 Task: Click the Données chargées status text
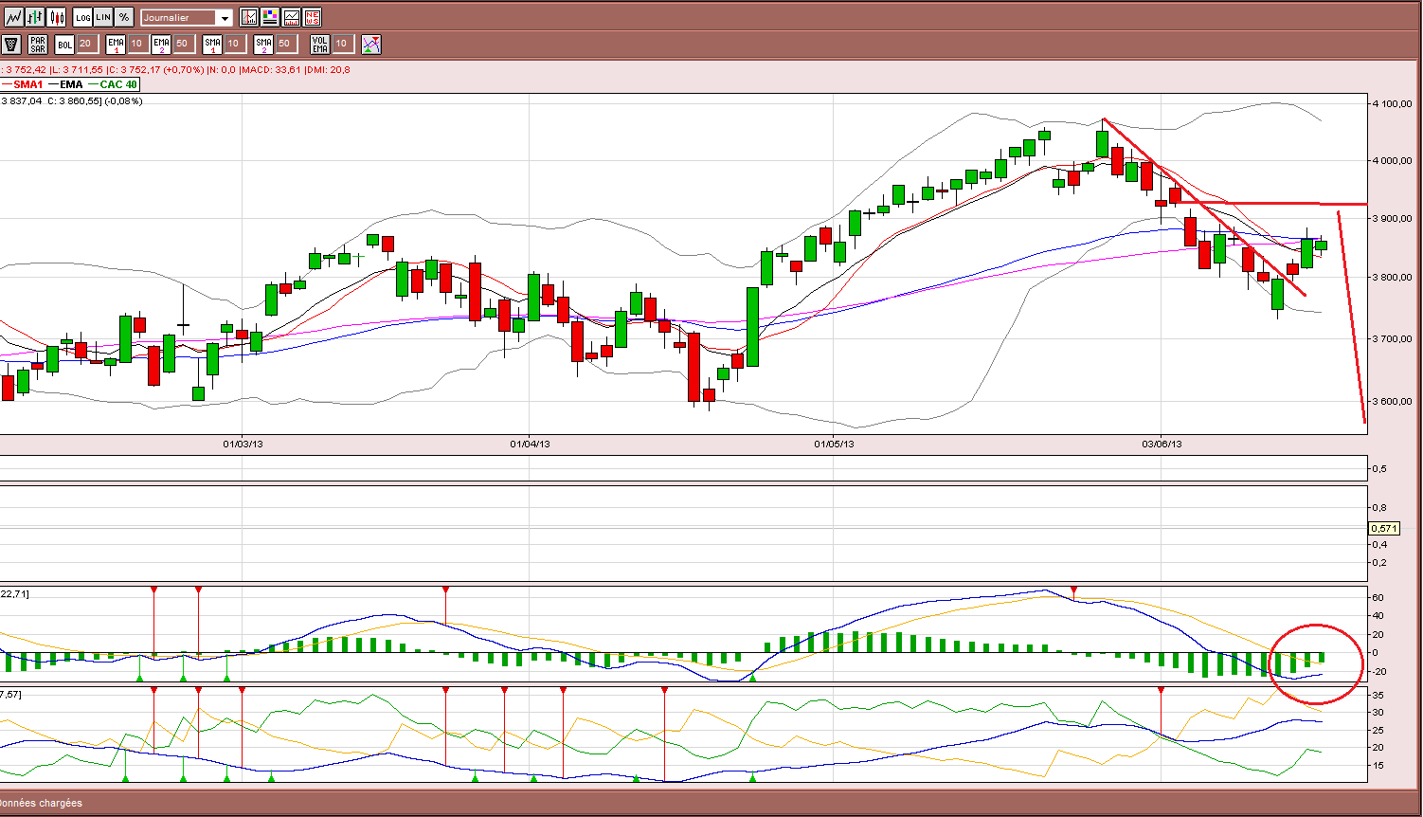pyautogui.click(x=43, y=803)
